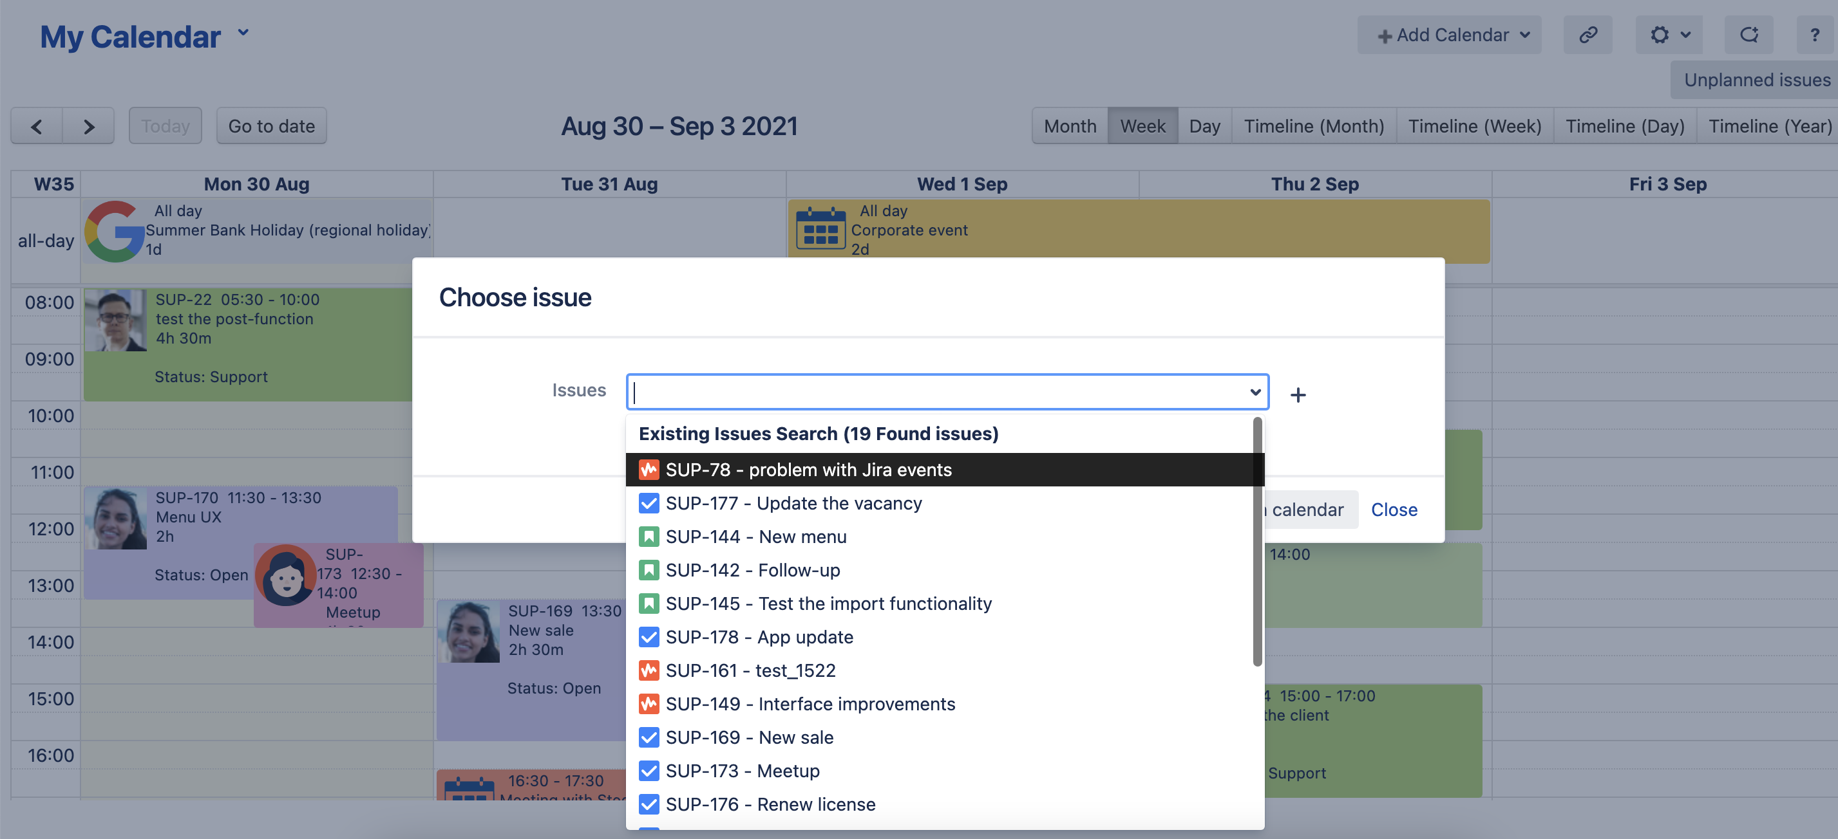The height and width of the screenshot is (839, 1838).
Task: Click the issues dropdown list scrollbar
Action: pyautogui.click(x=1256, y=542)
